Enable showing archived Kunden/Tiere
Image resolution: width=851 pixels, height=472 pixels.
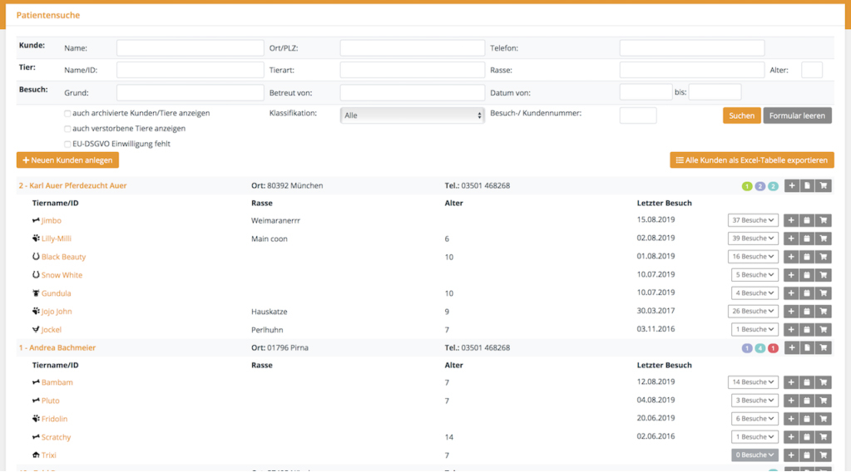click(67, 114)
